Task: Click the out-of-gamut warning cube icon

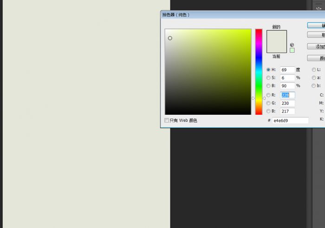Action: [x=292, y=45]
